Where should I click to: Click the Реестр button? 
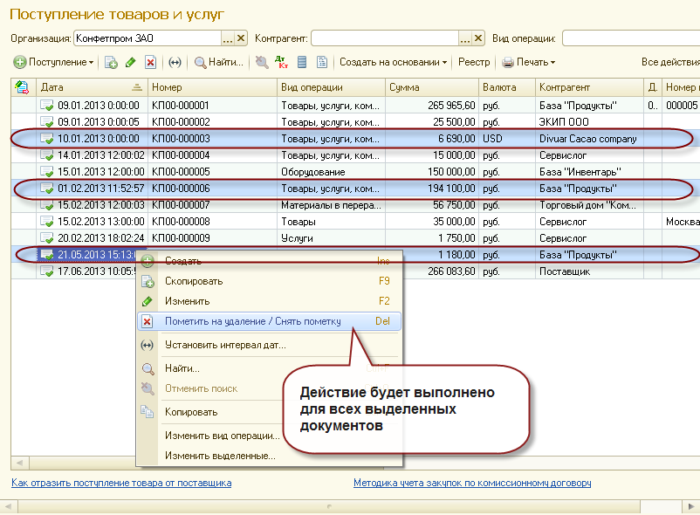click(x=474, y=62)
